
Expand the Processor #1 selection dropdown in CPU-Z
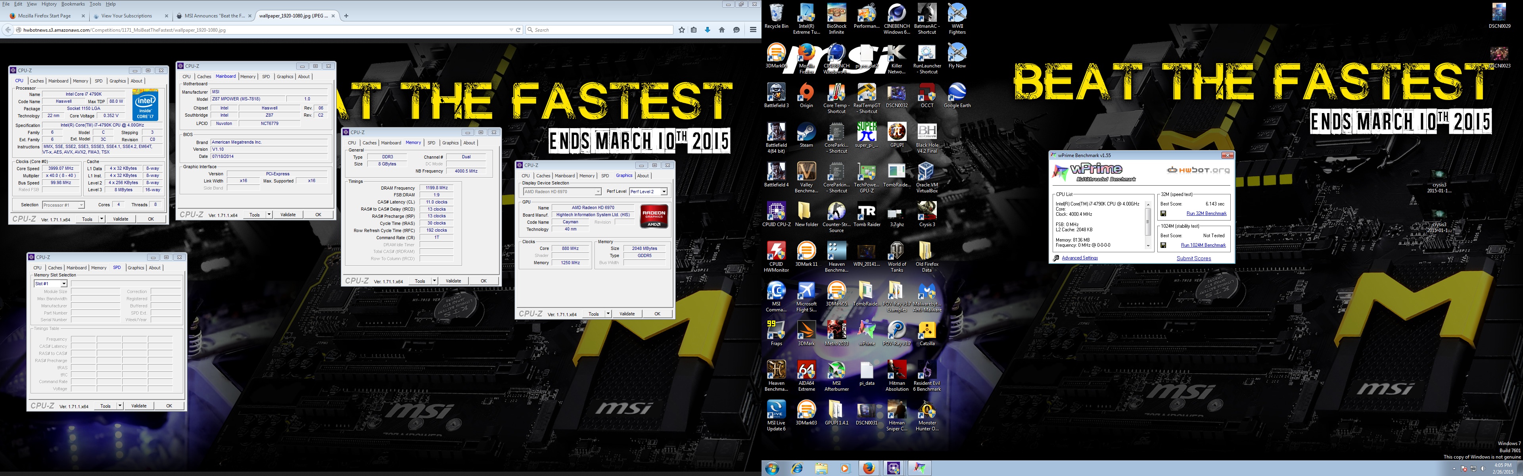coord(81,205)
